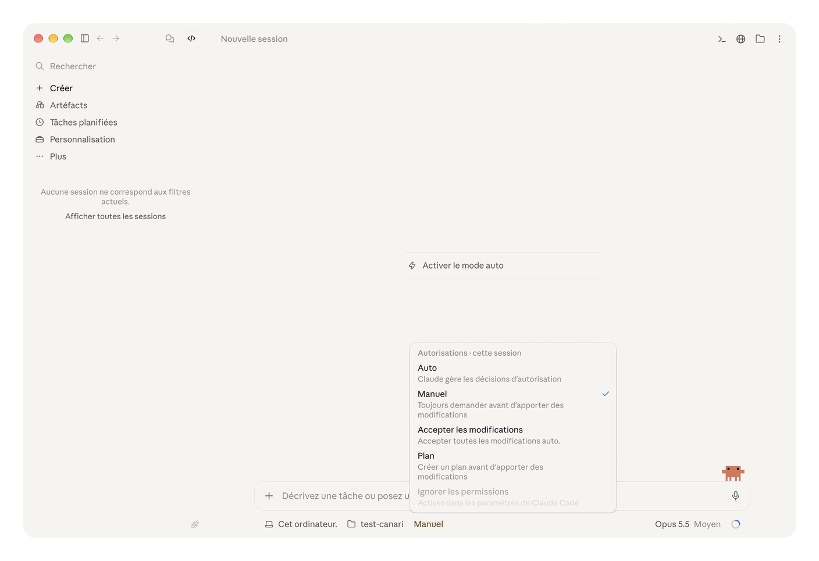
Task: Select the Auto permission option
Action: 513,373
